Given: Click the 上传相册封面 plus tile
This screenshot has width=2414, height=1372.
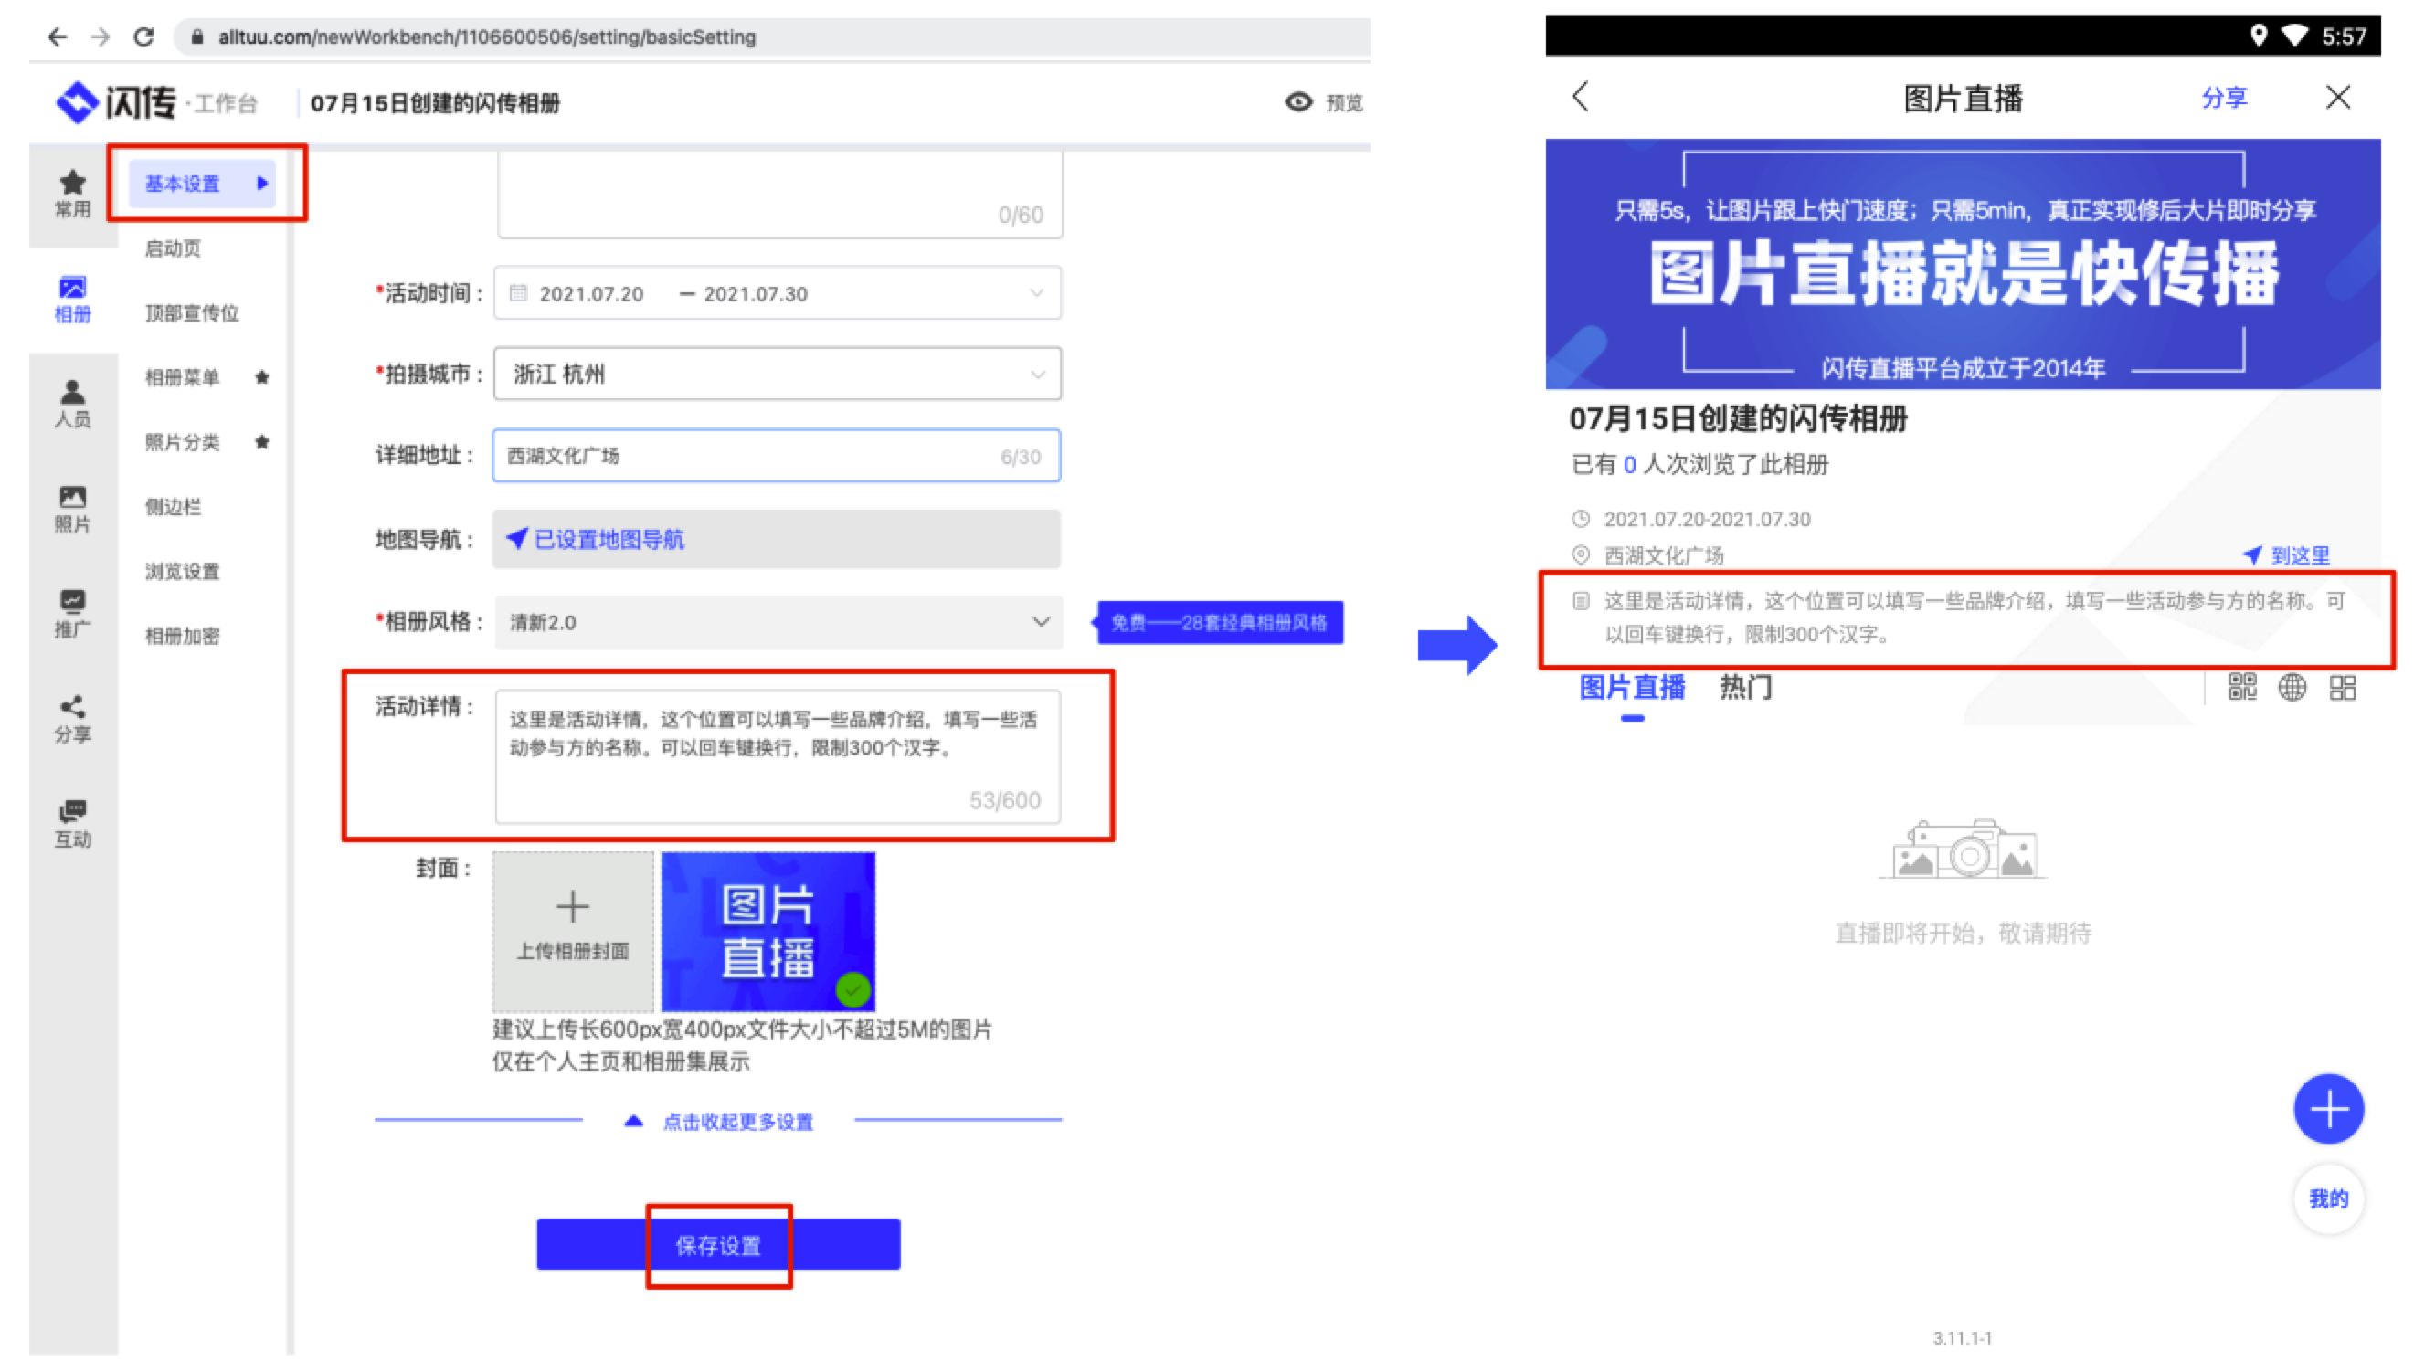Looking at the screenshot, I should (572, 931).
